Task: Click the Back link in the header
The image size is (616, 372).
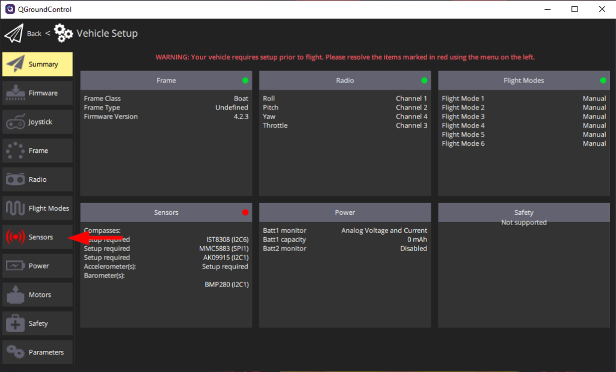Action: click(x=34, y=34)
